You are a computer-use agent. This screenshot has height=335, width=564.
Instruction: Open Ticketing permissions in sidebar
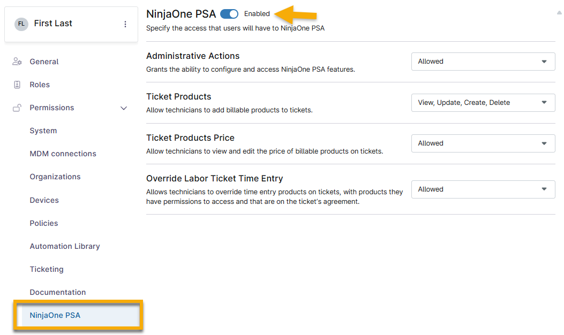click(x=47, y=269)
